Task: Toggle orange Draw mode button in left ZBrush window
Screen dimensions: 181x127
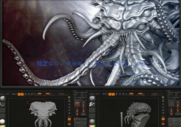Action: pyautogui.click(x=22, y=94)
